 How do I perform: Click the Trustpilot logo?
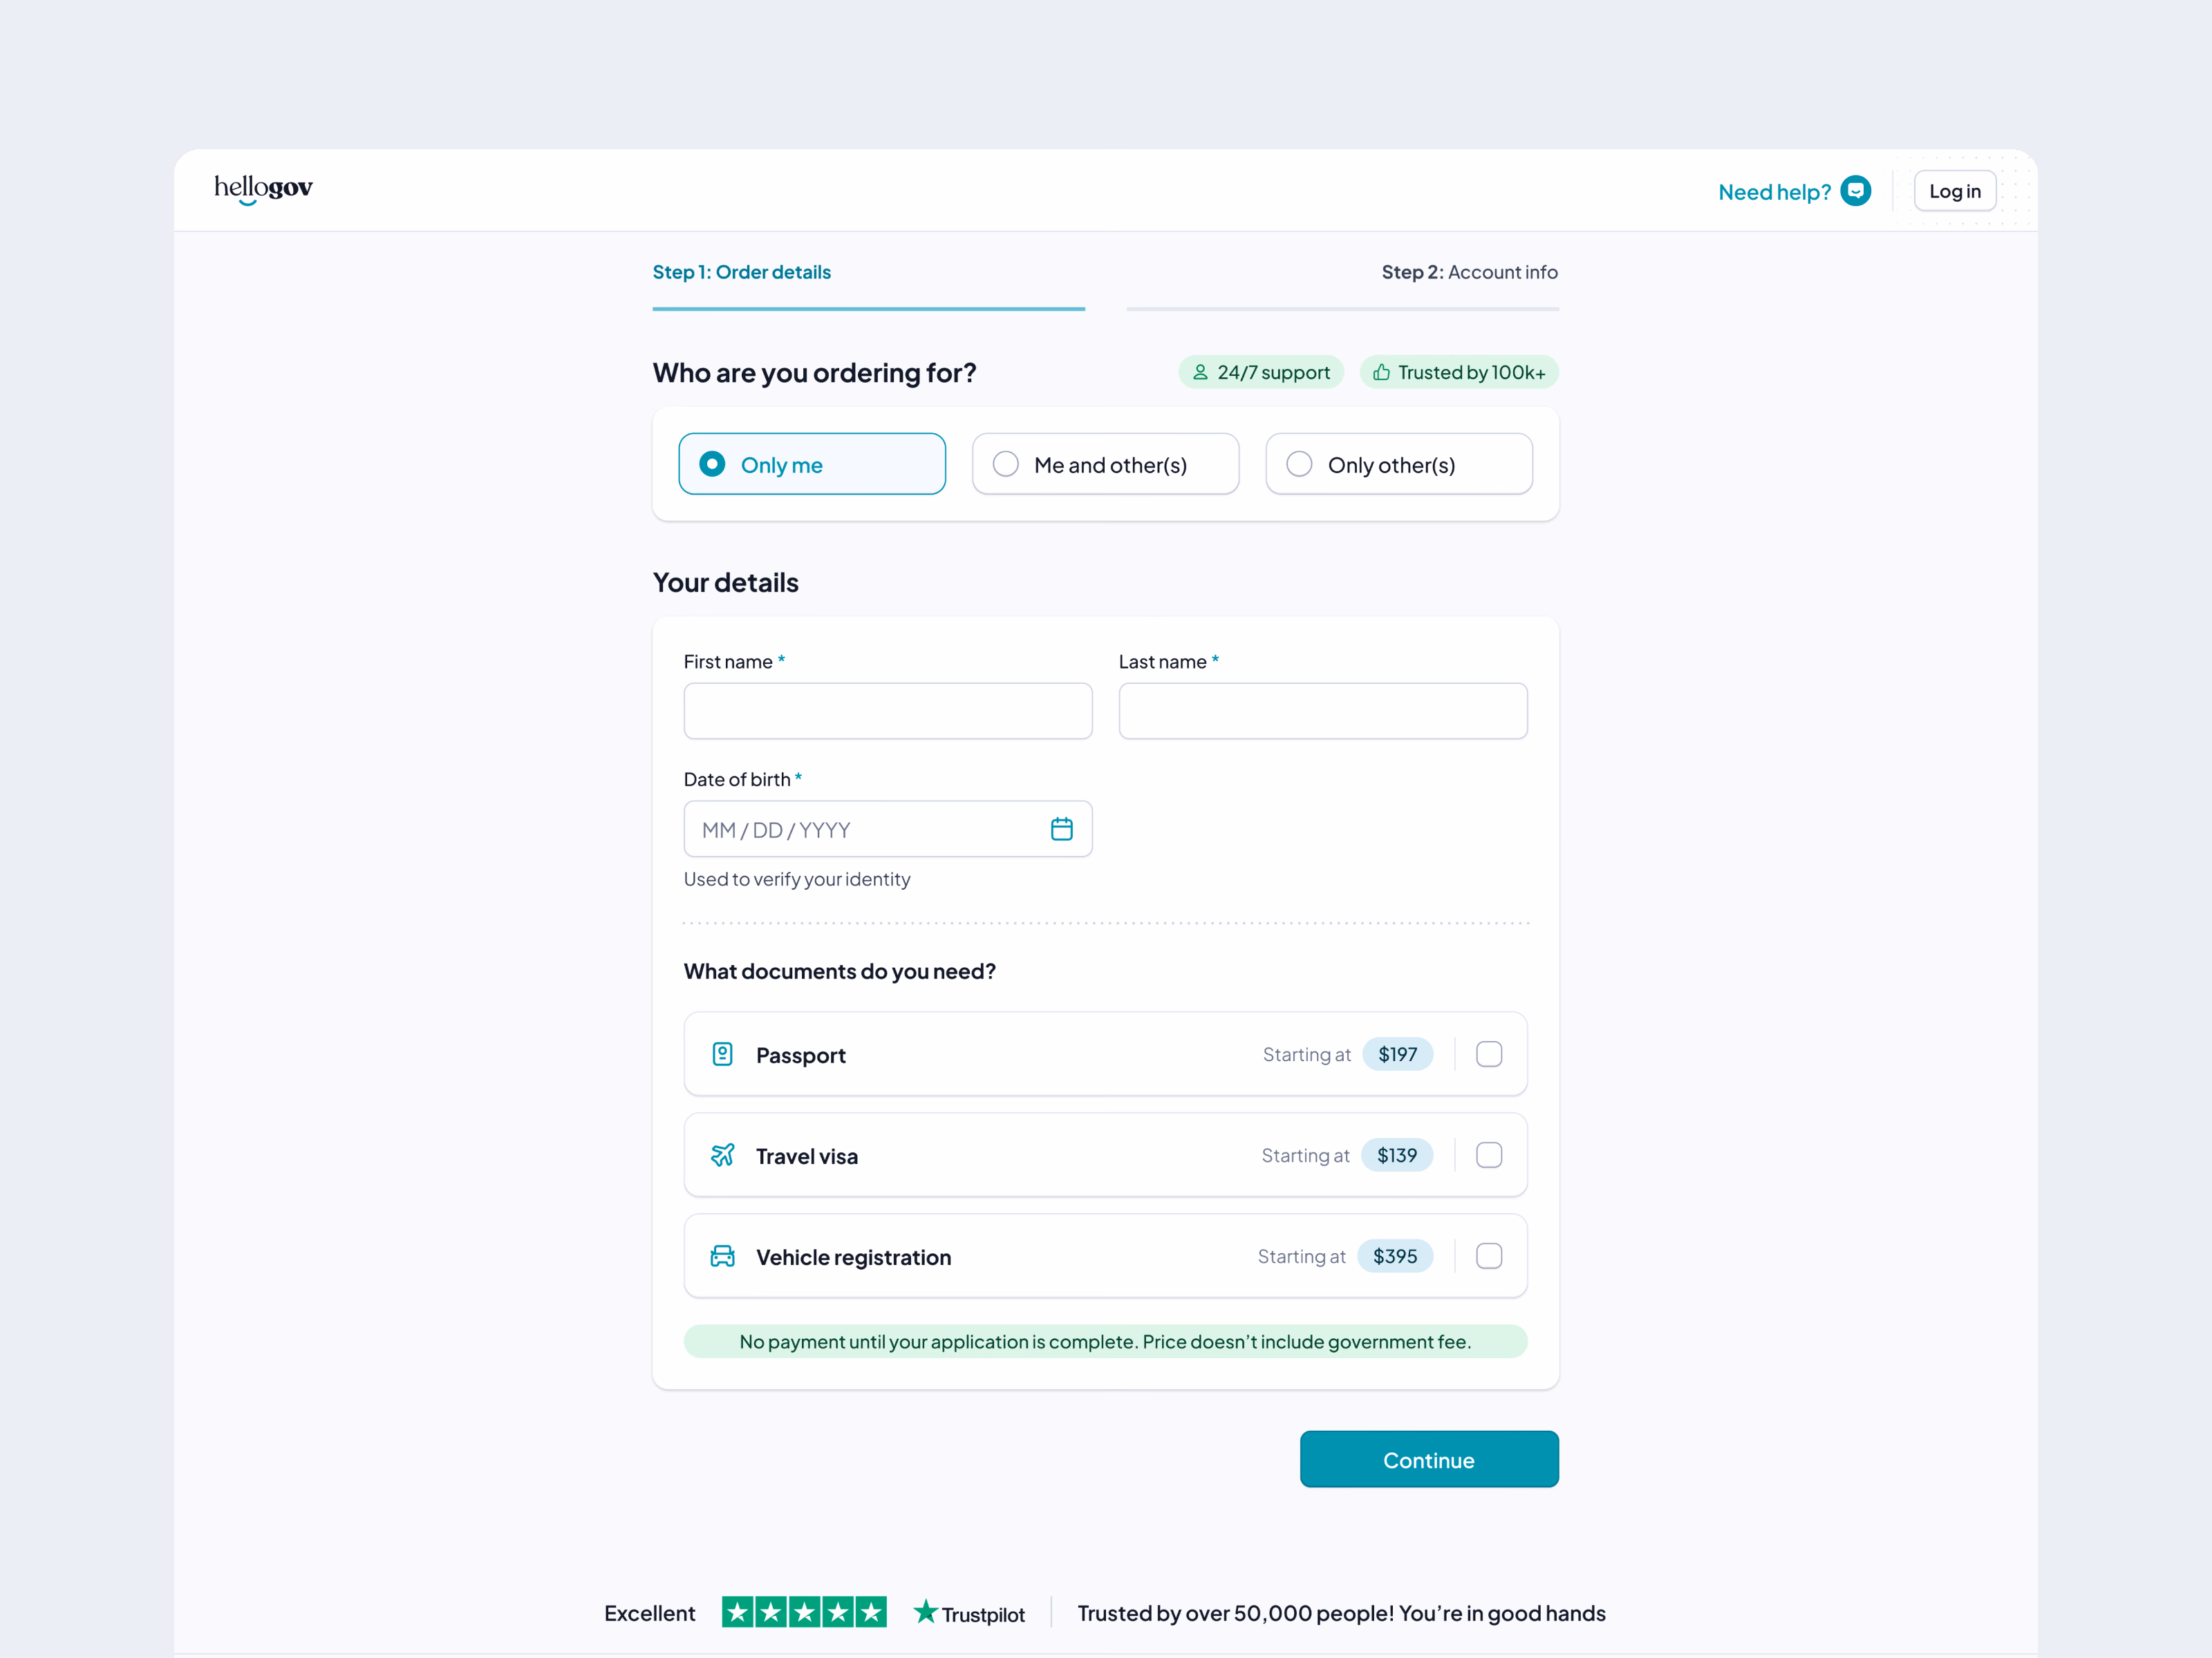tap(969, 1613)
